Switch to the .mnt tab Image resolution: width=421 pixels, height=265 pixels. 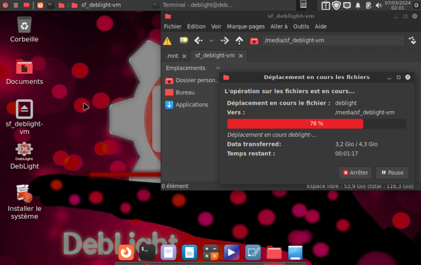172,55
